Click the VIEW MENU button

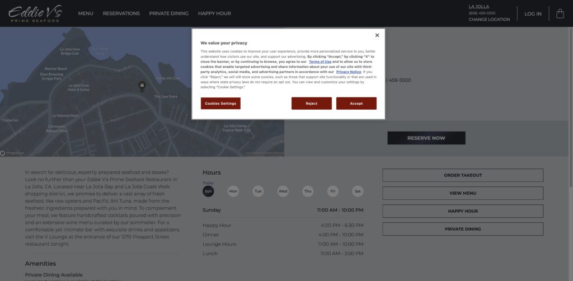463,193
